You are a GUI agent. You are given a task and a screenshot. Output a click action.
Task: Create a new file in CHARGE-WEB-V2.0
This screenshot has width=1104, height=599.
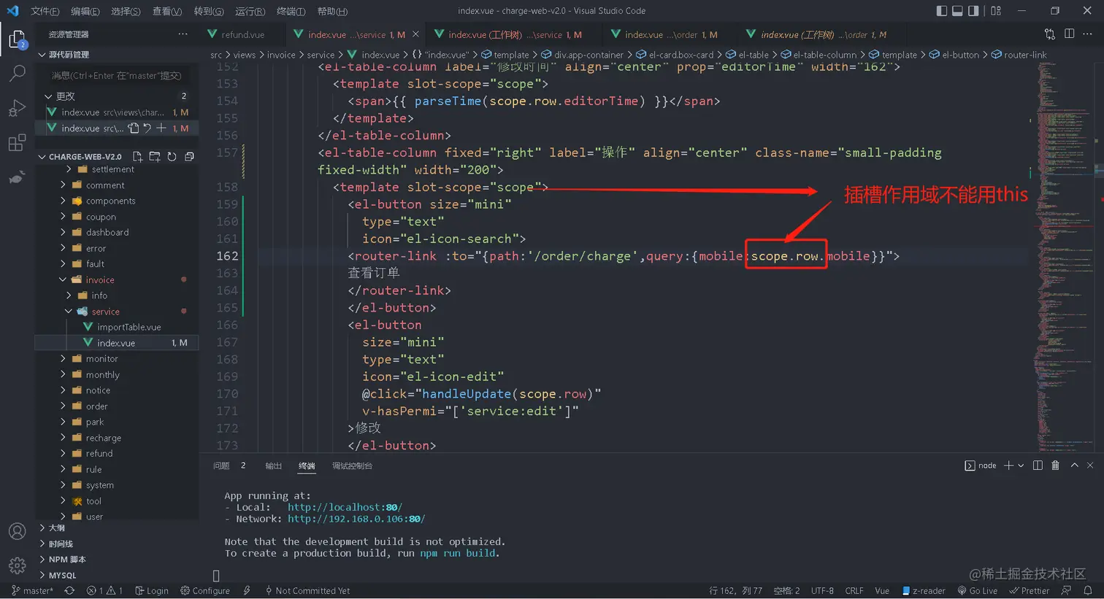pos(137,156)
